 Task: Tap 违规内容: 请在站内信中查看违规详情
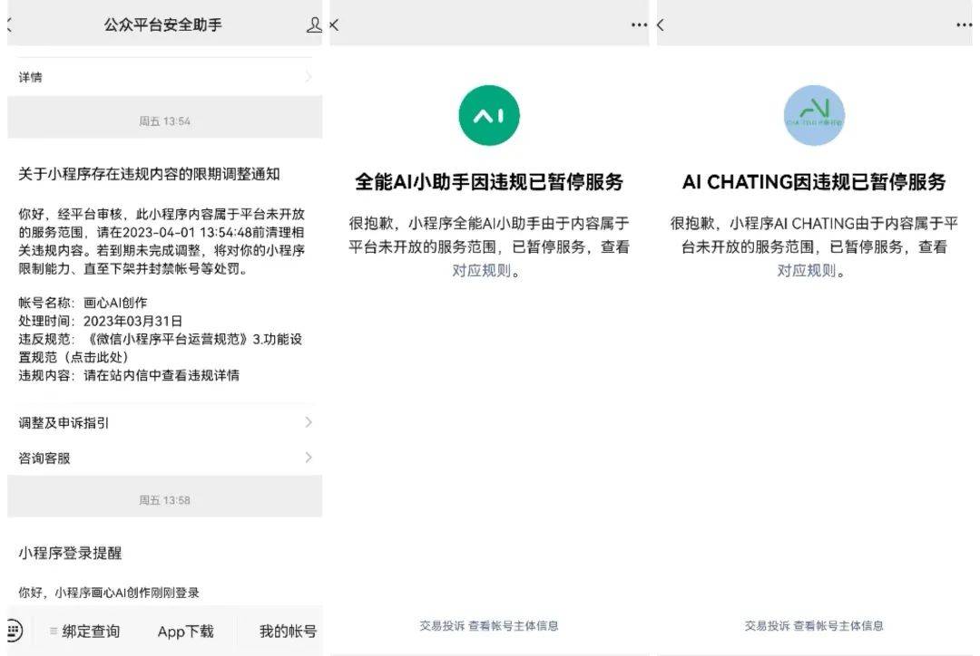129,375
